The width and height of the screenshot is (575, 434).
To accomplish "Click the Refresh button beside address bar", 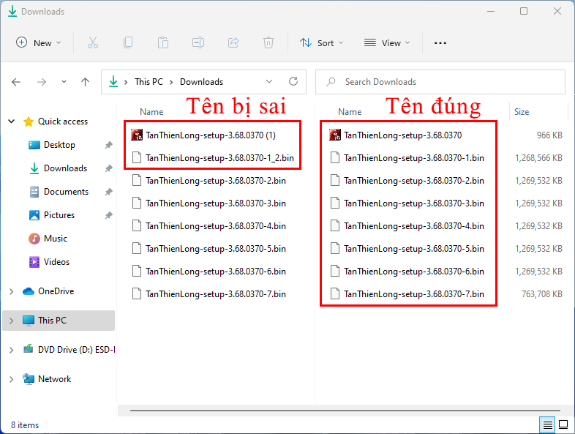I will tap(293, 82).
